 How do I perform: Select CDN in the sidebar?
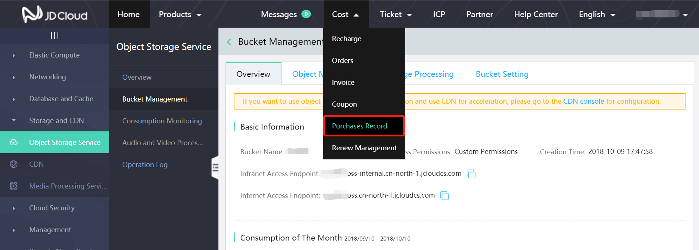click(x=55, y=164)
